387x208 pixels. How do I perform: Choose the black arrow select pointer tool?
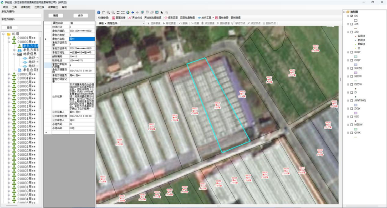pyautogui.click(x=162, y=12)
